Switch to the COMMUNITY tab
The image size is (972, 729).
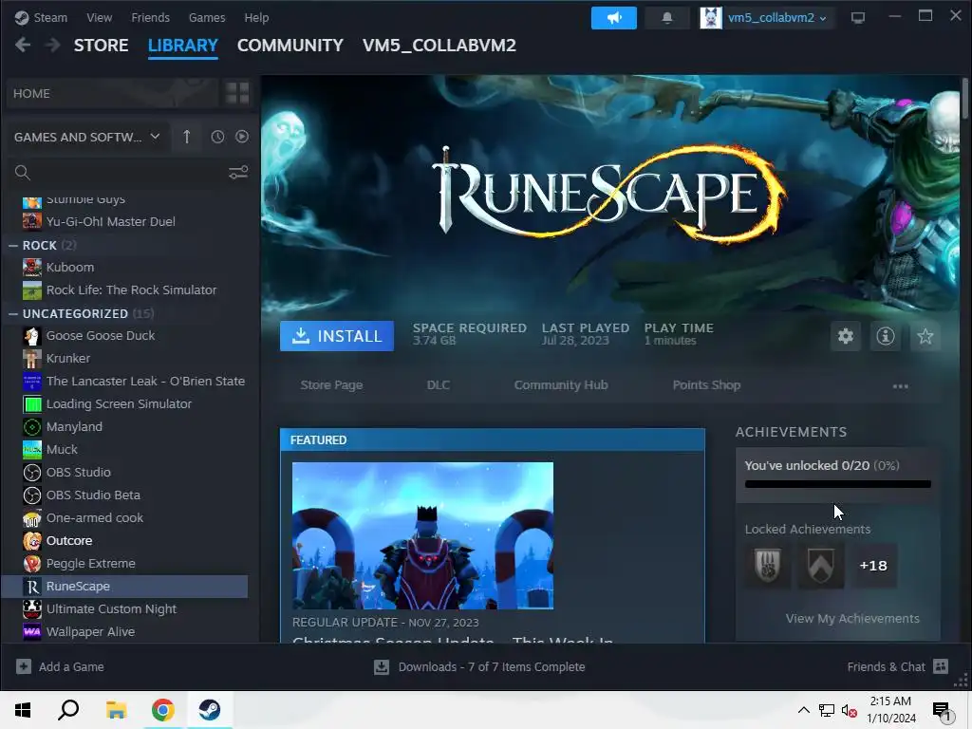[x=290, y=46]
